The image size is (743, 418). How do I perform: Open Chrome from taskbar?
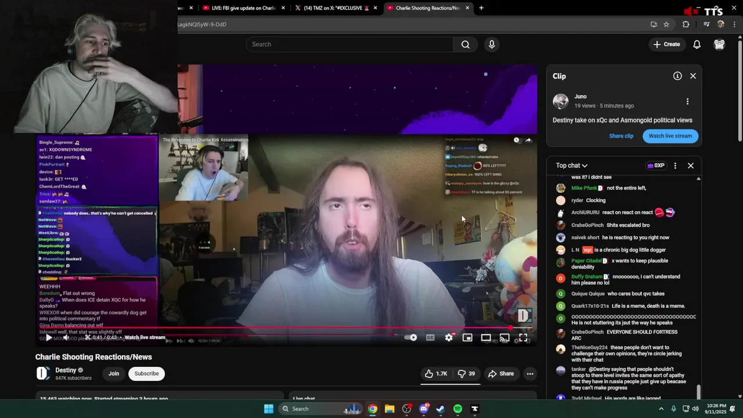coord(373,409)
